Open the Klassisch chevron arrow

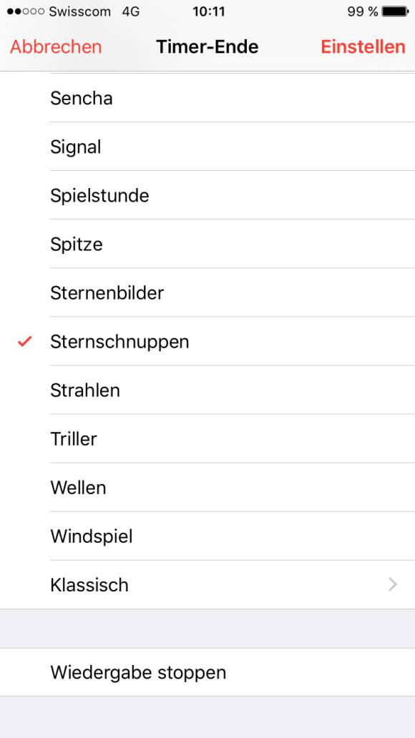pyautogui.click(x=393, y=584)
